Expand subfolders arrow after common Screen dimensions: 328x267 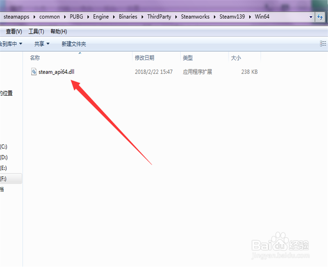pos(65,17)
